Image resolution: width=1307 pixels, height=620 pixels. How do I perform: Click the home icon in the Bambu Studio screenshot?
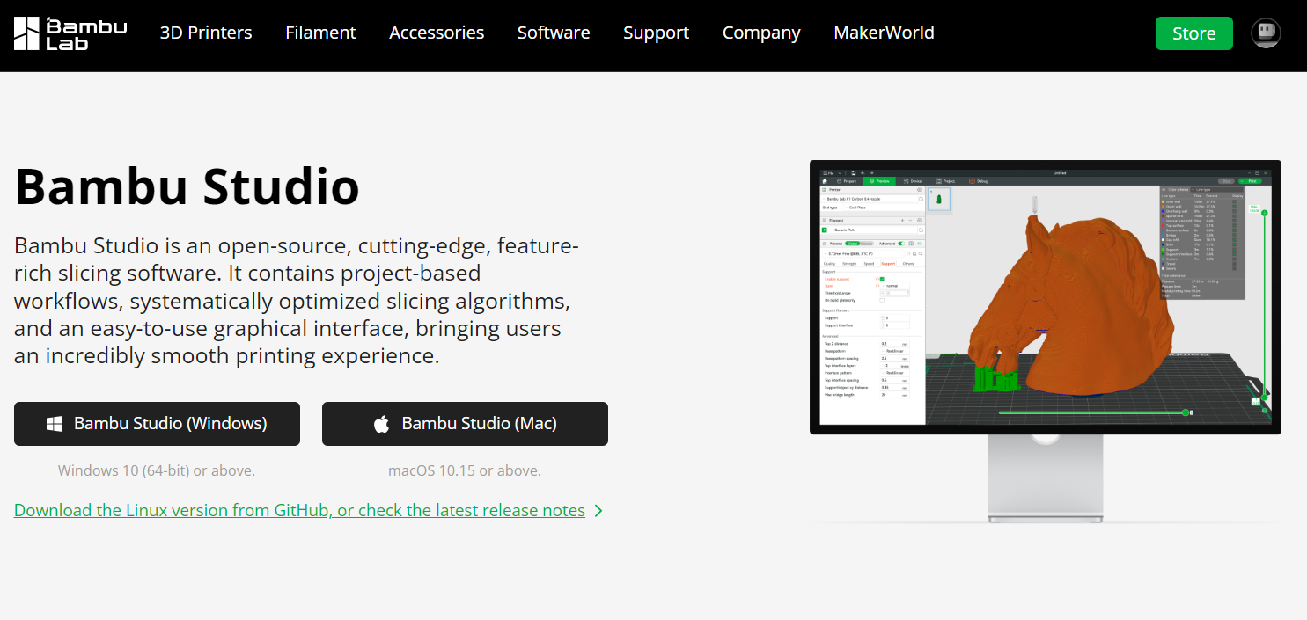click(x=825, y=181)
